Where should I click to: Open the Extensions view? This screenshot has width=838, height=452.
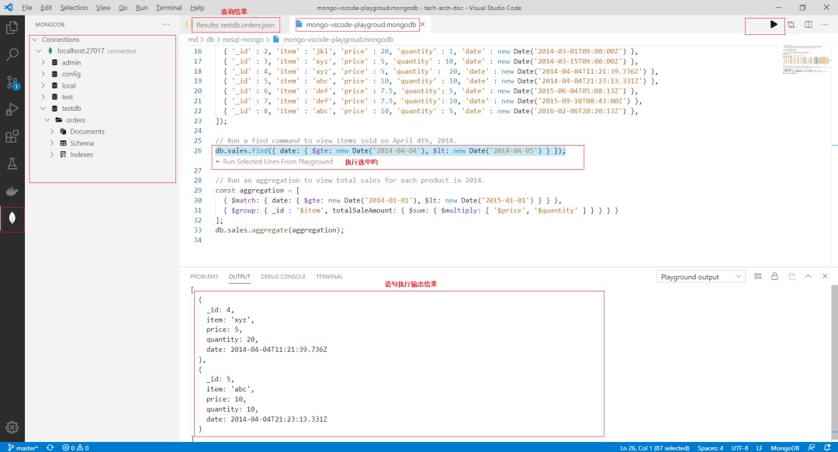pyautogui.click(x=12, y=137)
